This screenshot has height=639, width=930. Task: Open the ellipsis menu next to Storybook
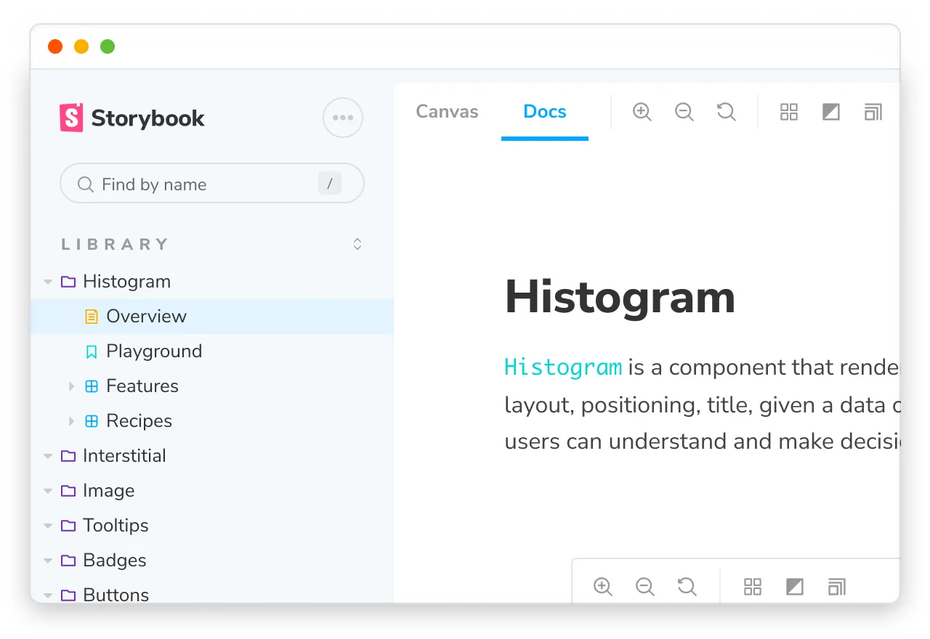[342, 118]
